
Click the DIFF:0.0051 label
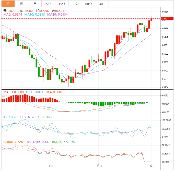pos(34,92)
